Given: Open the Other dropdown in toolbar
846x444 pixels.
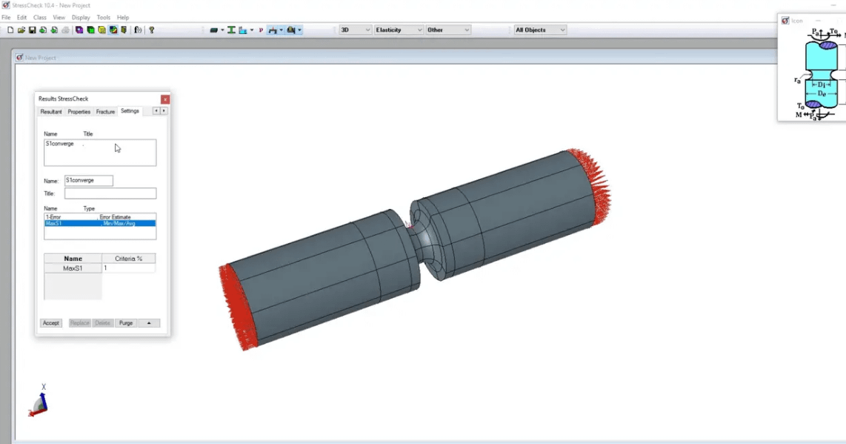Looking at the screenshot, I should coord(448,30).
